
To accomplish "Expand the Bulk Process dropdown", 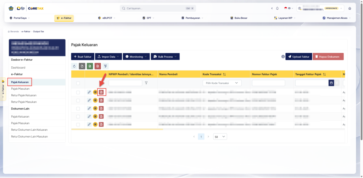I will (165, 57).
